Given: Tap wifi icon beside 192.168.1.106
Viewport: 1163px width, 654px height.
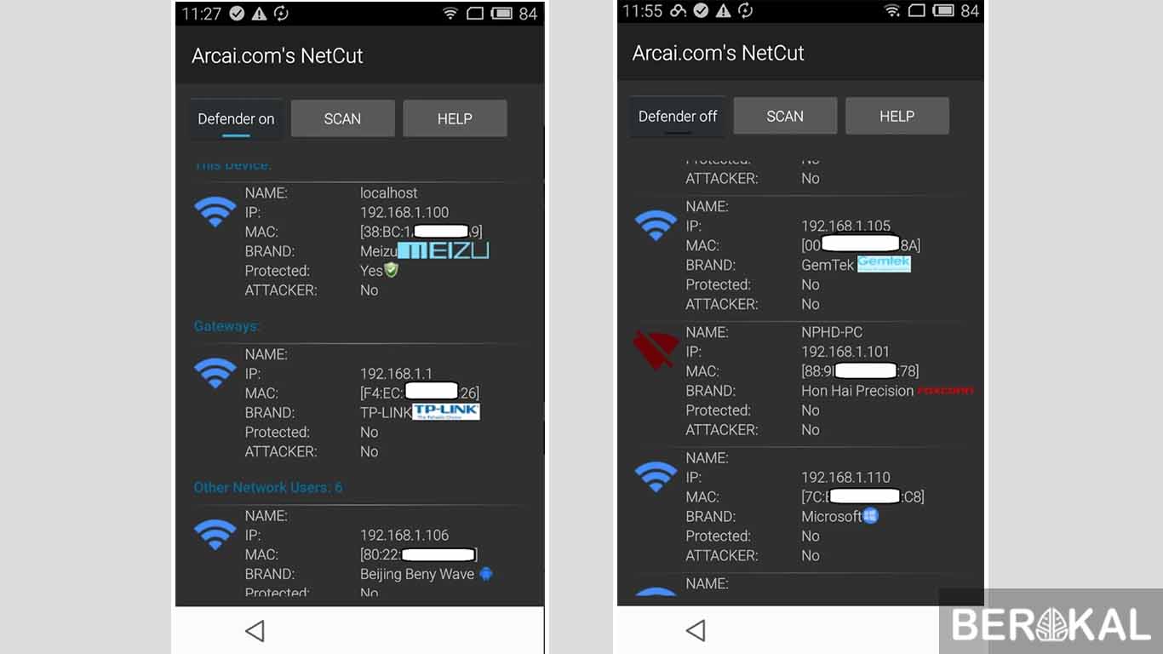Looking at the screenshot, I should (215, 534).
